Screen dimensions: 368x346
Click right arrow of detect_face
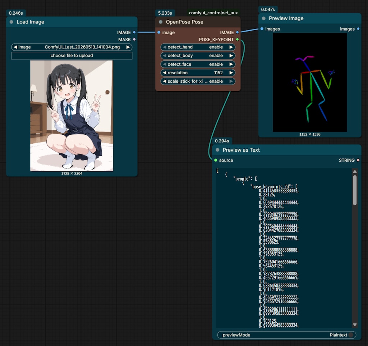(x=231, y=64)
